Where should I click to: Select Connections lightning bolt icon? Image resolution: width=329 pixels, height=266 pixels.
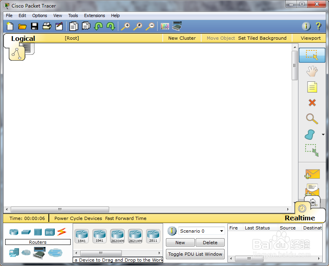pyautogui.click(x=62, y=232)
